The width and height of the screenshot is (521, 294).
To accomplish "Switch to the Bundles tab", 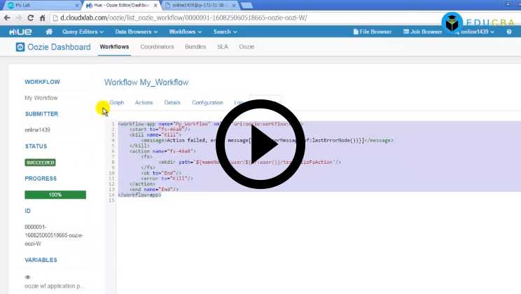I will pyautogui.click(x=195, y=47).
